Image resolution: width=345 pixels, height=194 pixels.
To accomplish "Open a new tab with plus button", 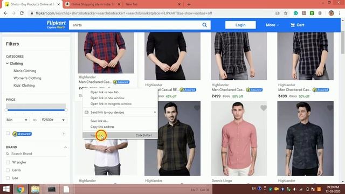I will pyautogui.click(x=189, y=4).
